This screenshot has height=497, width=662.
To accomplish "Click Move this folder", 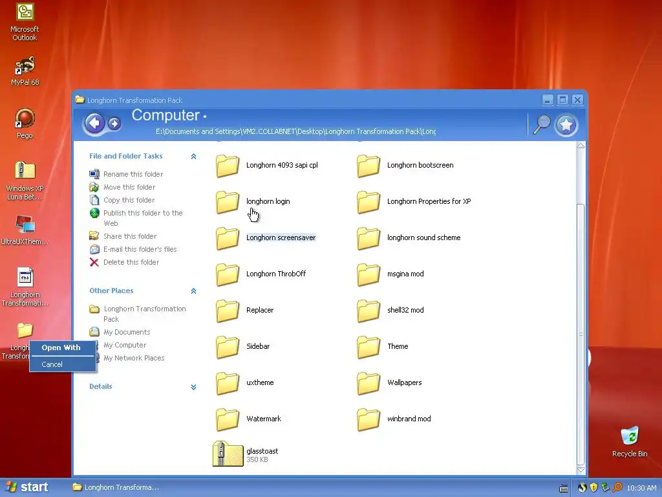I will pyautogui.click(x=129, y=187).
